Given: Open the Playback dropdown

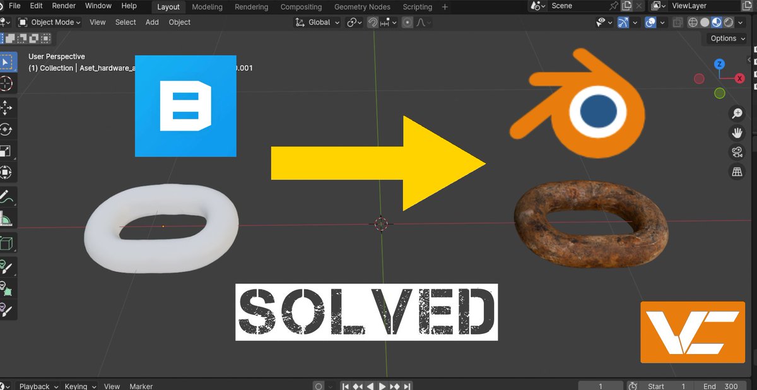Looking at the screenshot, I should click(x=38, y=386).
